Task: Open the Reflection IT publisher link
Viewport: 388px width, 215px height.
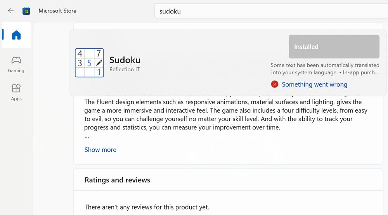Action: (125, 70)
